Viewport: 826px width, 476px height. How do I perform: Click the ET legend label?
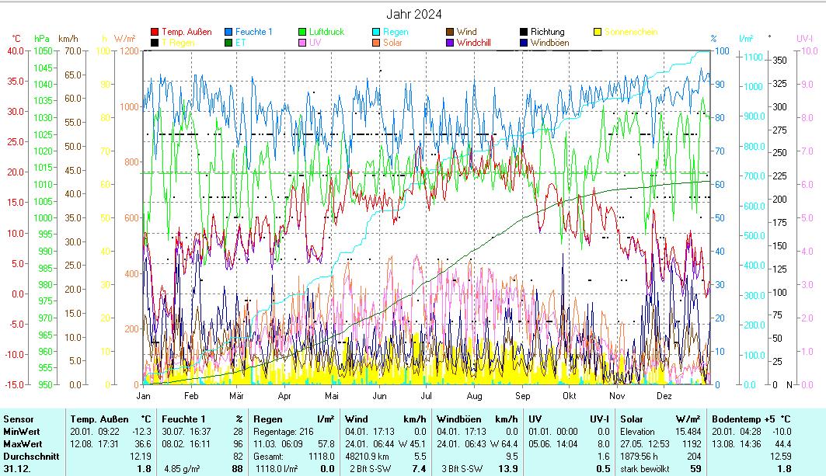coord(241,43)
